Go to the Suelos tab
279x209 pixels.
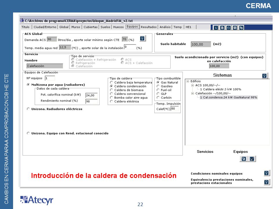click(105, 27)
